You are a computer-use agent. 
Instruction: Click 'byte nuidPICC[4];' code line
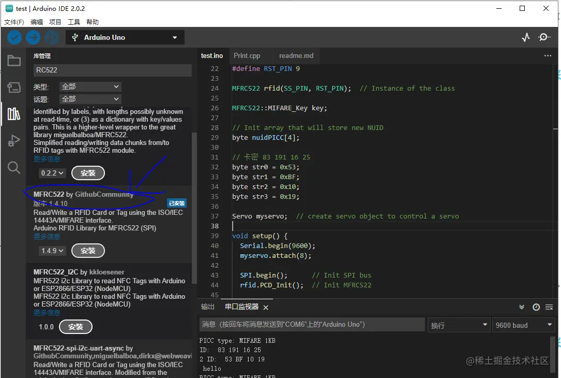(266, 138)
